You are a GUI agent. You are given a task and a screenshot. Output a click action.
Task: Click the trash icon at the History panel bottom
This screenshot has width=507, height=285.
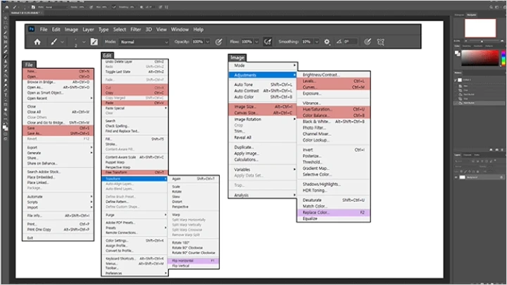(x=501, y=150)
